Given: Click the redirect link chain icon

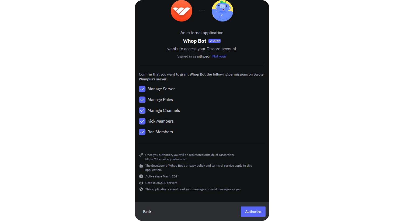Looking at the screenshot, I should pyautogui.click(x=141, y=155).
